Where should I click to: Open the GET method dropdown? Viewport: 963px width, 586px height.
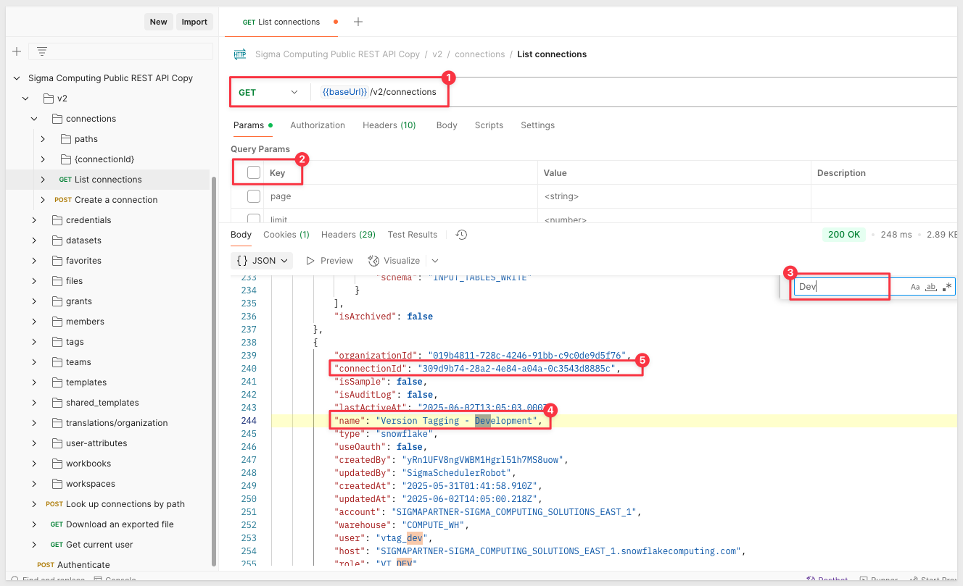(268, 92)
